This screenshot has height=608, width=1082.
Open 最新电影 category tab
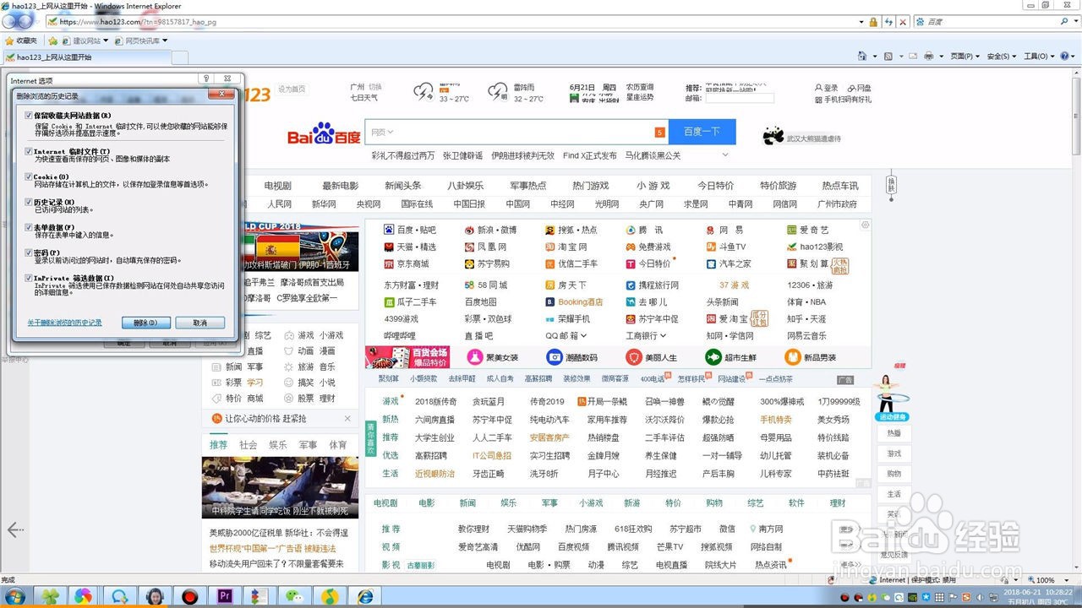pos(340,186)
